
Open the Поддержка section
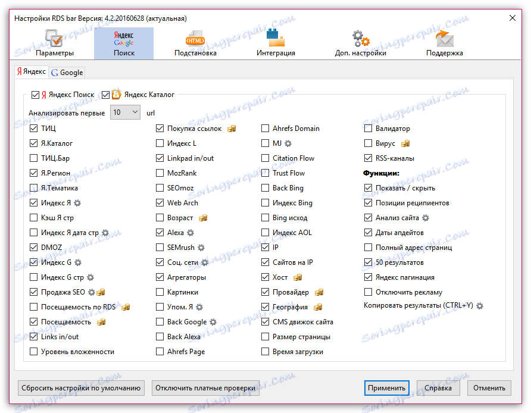pyautogui.click(x=444, y=43)
